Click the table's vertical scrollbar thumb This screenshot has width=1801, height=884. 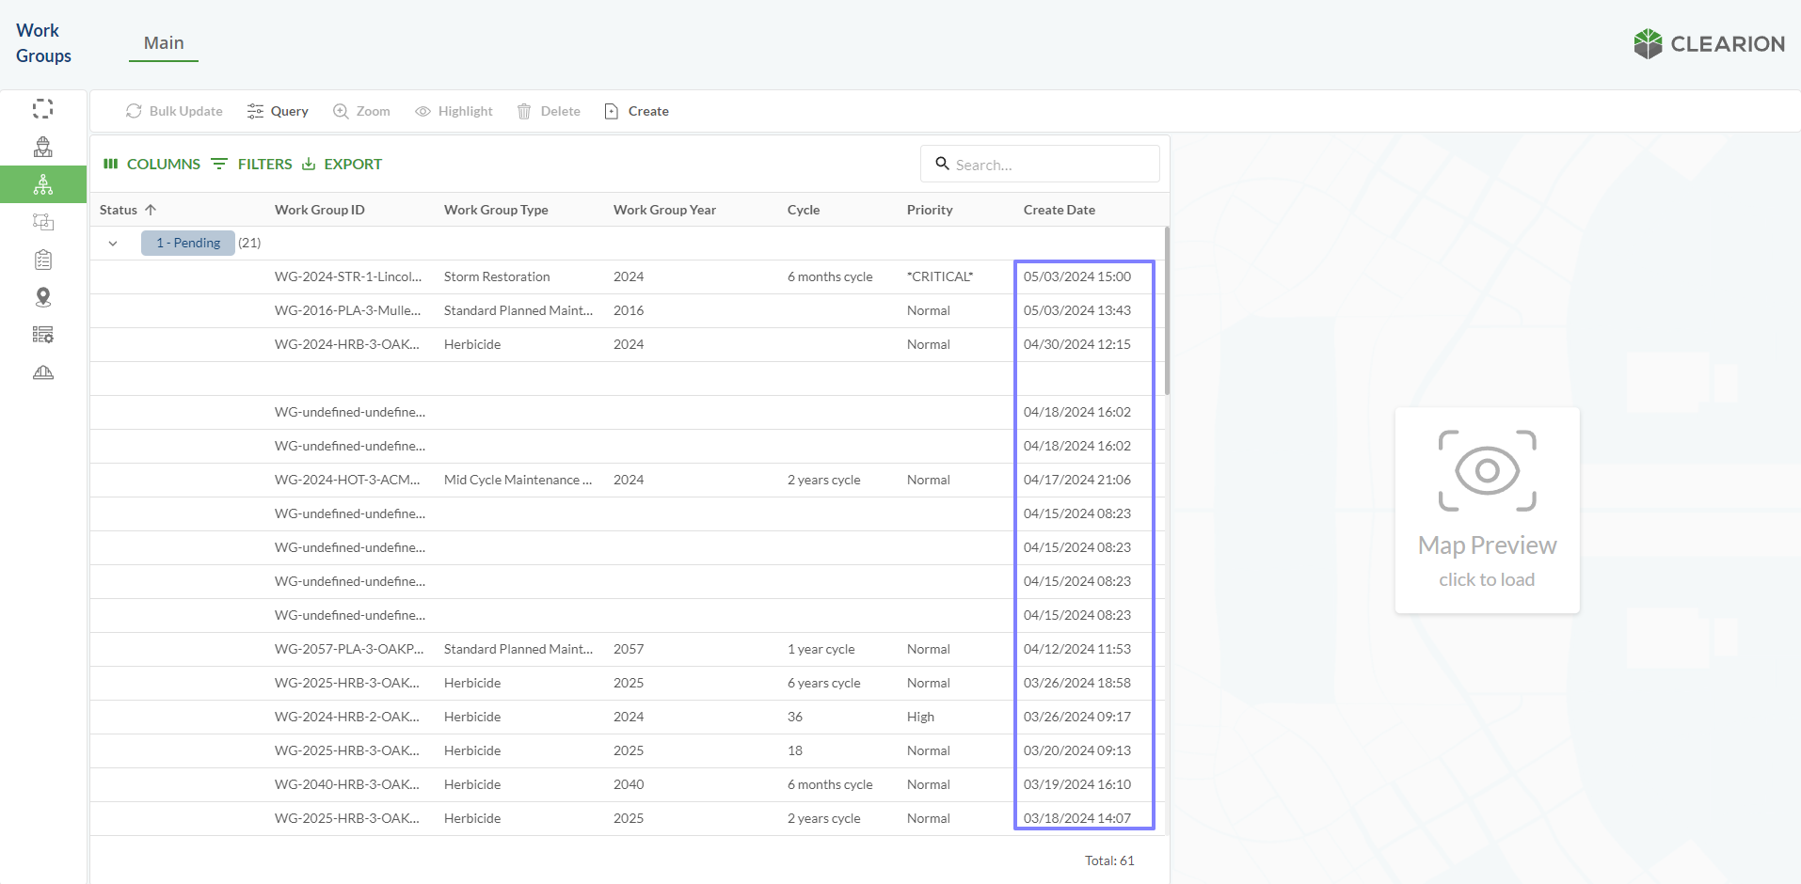click(1167, 310)
